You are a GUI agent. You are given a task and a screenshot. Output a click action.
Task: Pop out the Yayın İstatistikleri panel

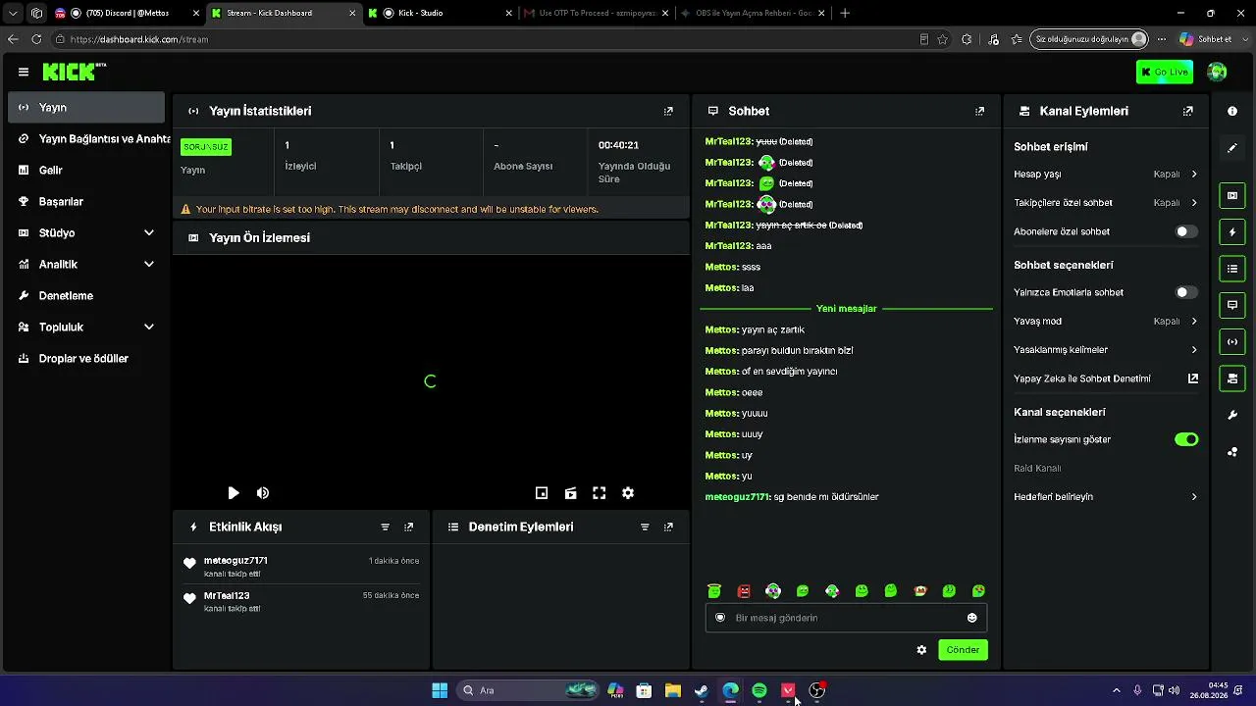tap(668, 111)
